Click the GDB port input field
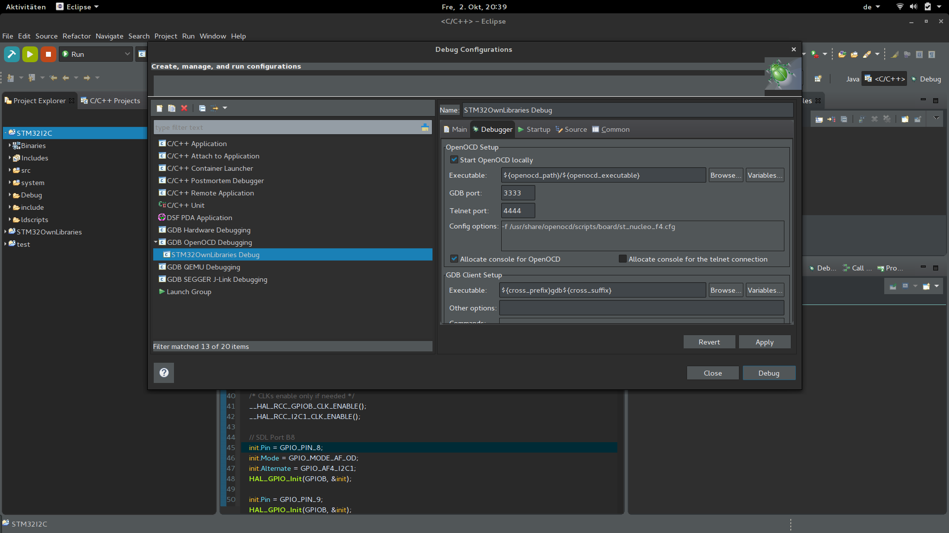The width and height of the screenshot is (949, 533). pos(518,193)
